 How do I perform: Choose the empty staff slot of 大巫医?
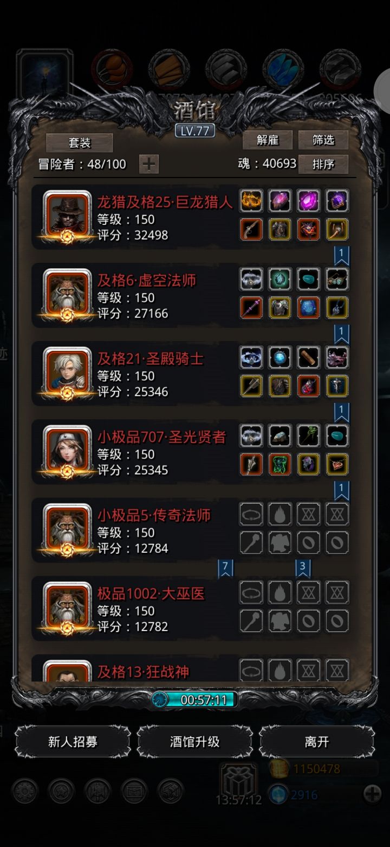point(251,620)
